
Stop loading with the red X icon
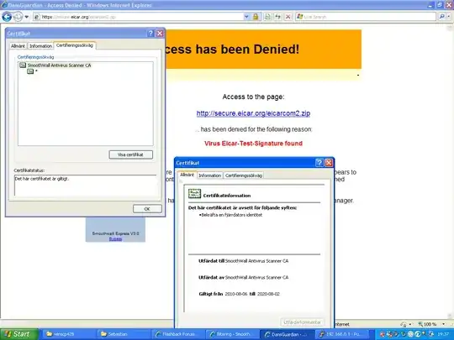(288, 17)
